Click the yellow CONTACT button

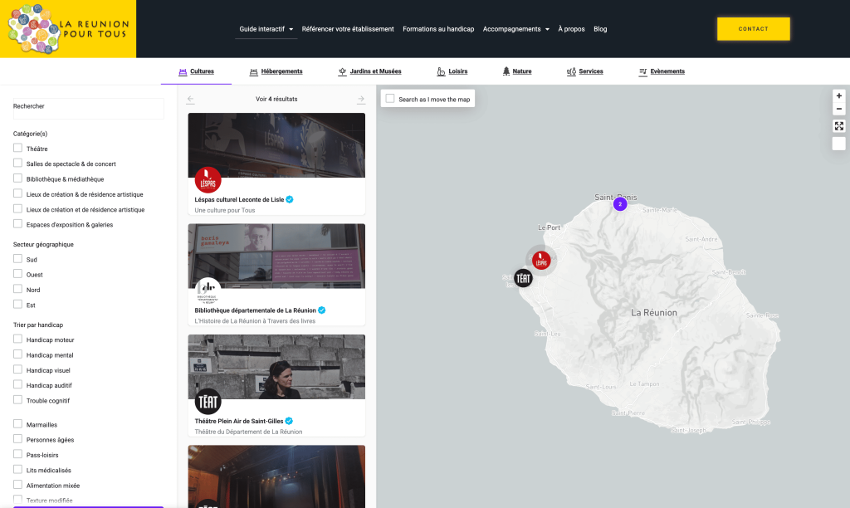(754, 29)
